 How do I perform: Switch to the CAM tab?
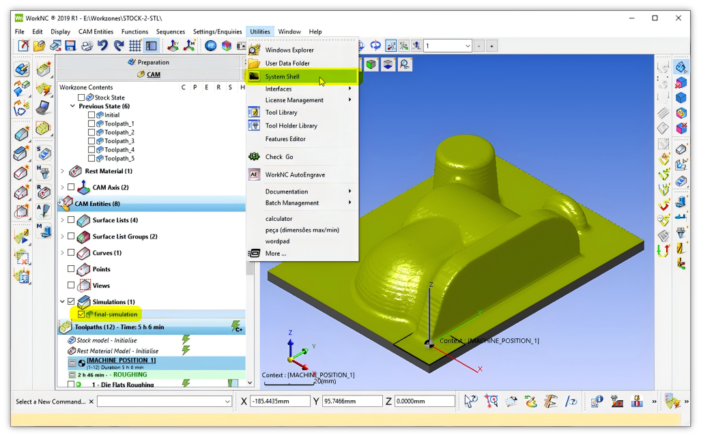tap(148, 74)
